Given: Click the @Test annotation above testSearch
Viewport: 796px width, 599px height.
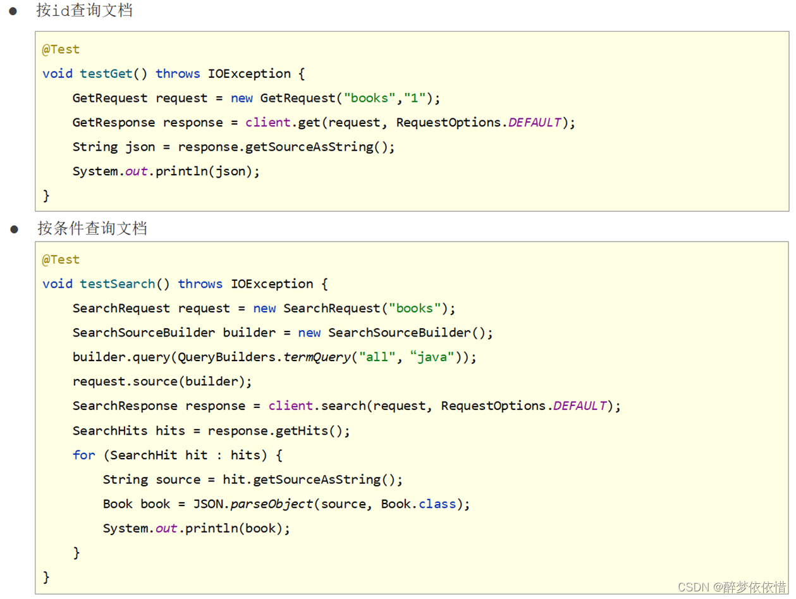Looking at the screenshot, I should tap(61, 259).
